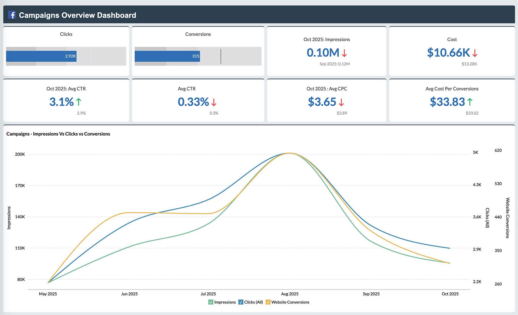The width and height of the screenshot is (518, 315).
Task: Click the red down arrow beside $10.66K
Action: click(x=475, y=53)
